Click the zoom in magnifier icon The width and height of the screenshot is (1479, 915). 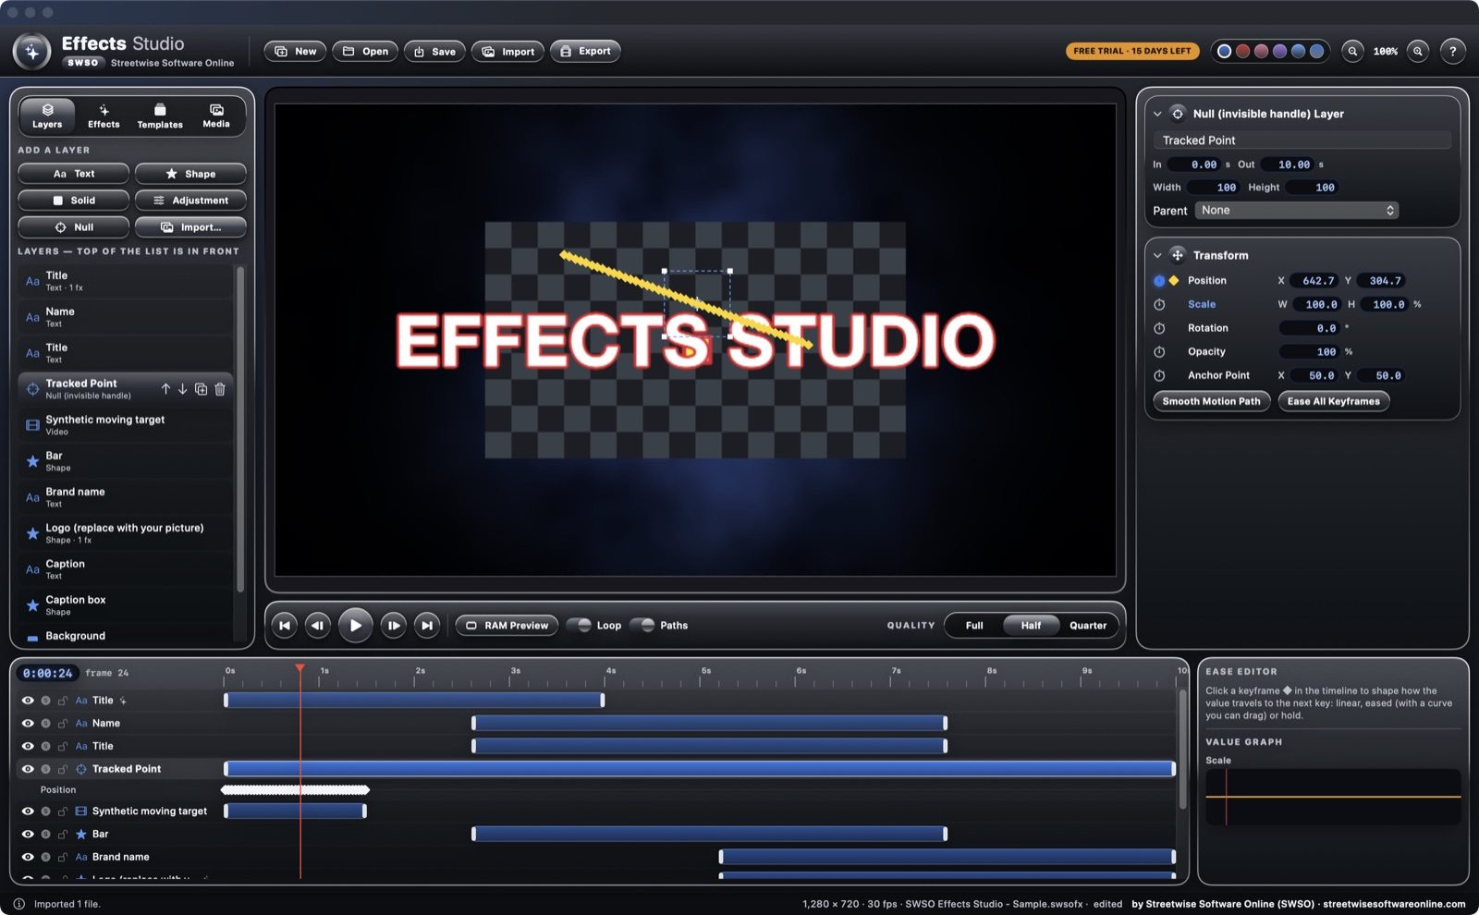click(1418, 52)
